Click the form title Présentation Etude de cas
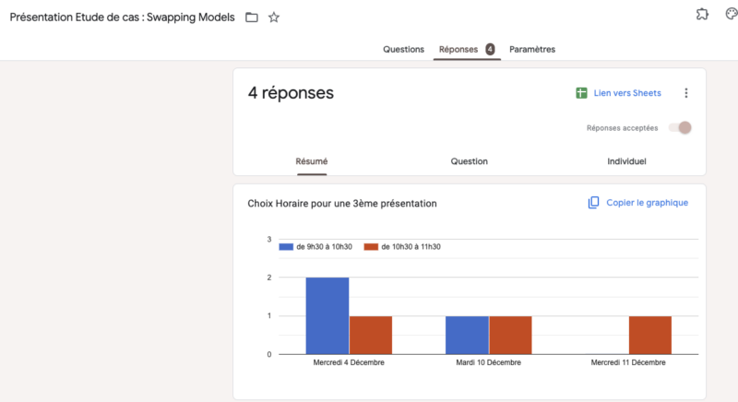 [x=122, y=18]
